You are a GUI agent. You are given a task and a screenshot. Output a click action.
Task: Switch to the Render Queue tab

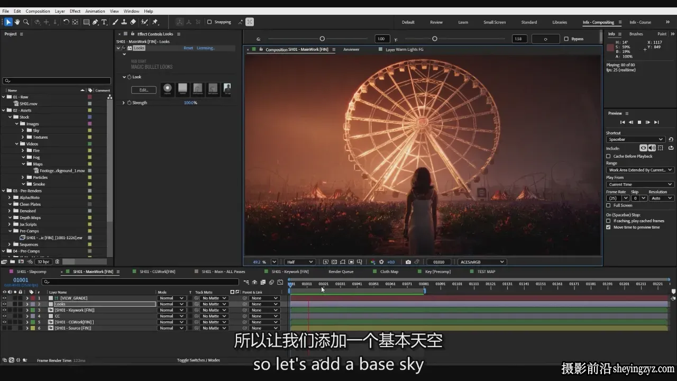[341, 271]
